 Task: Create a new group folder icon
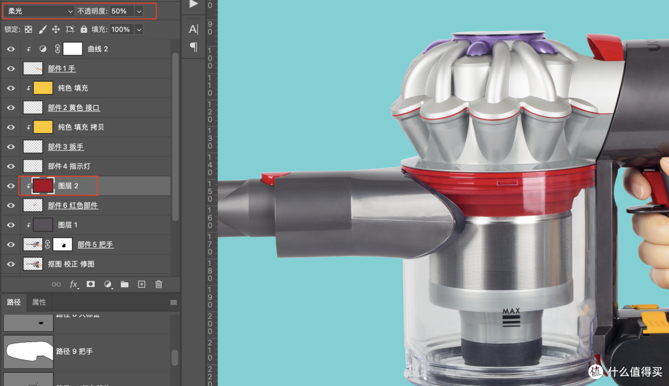[x=125, y=284]
